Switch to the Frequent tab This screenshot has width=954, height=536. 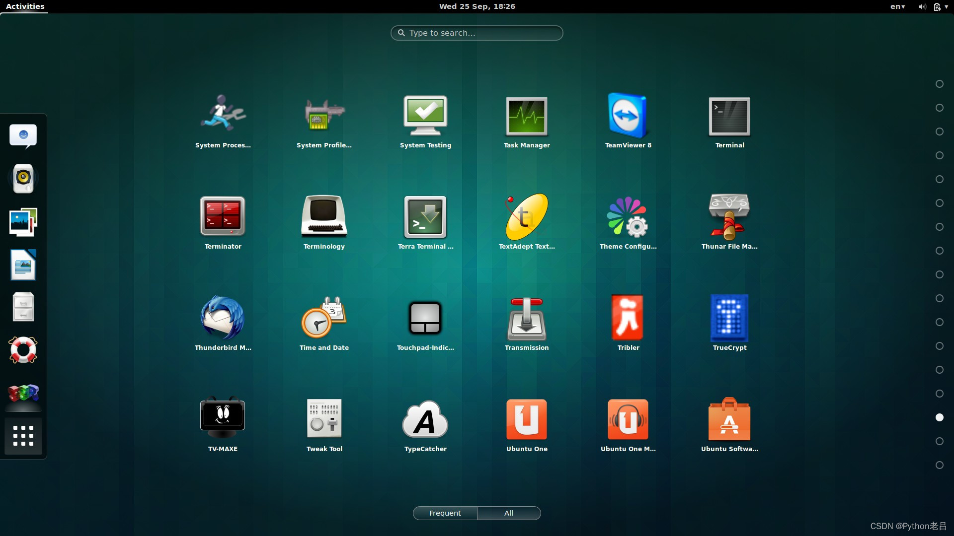[445, 513]
